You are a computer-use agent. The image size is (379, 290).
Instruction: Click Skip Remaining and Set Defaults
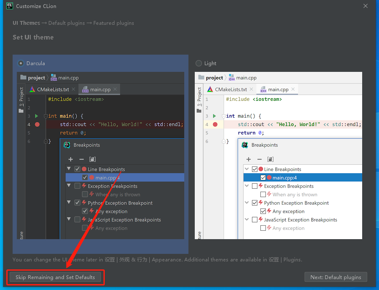pyautogui.click(x=55, y=277)
